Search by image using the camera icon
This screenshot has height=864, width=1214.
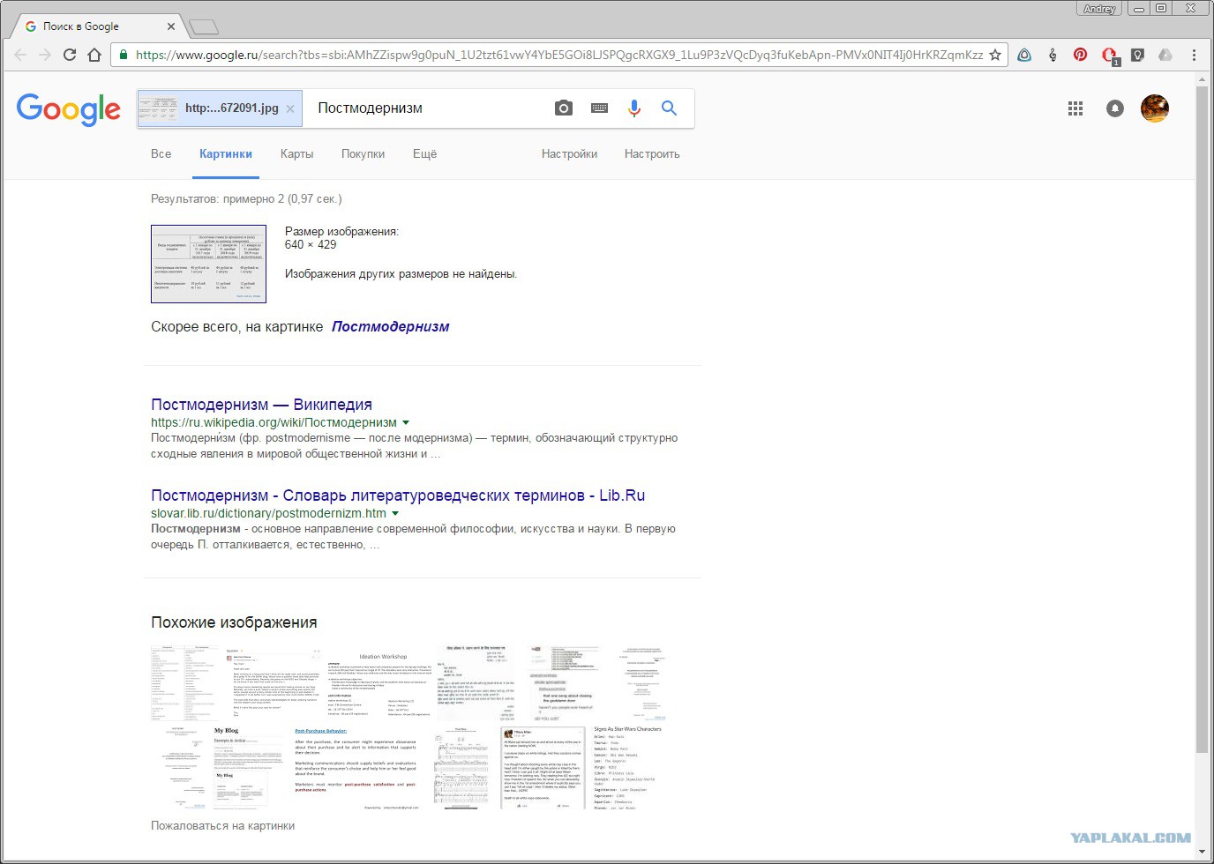click(564, 108)
